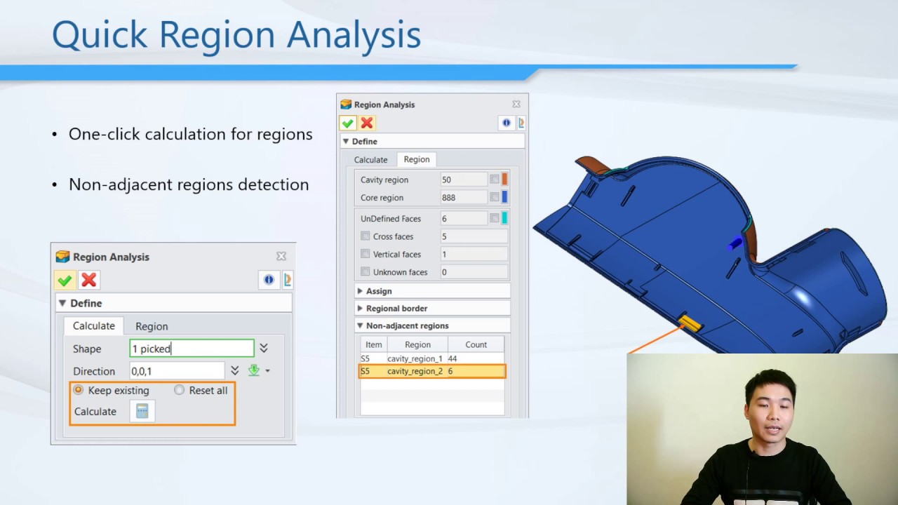Click Region Analysis cube icon in right dialog title
898x505 pixels.
[346, 105]
